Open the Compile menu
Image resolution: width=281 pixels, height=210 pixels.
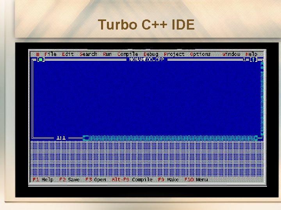[128, 54]
